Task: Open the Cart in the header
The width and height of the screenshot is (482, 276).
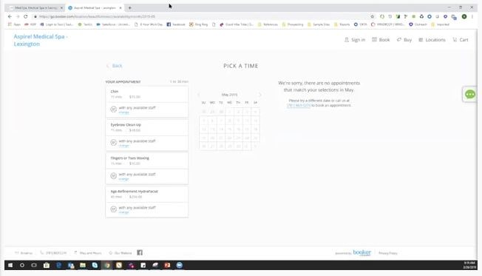Action: (461, 40)
